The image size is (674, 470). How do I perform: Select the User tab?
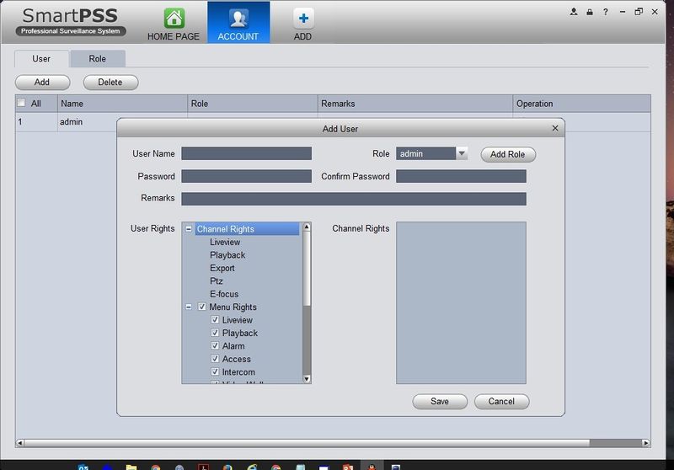click(41, 59)
